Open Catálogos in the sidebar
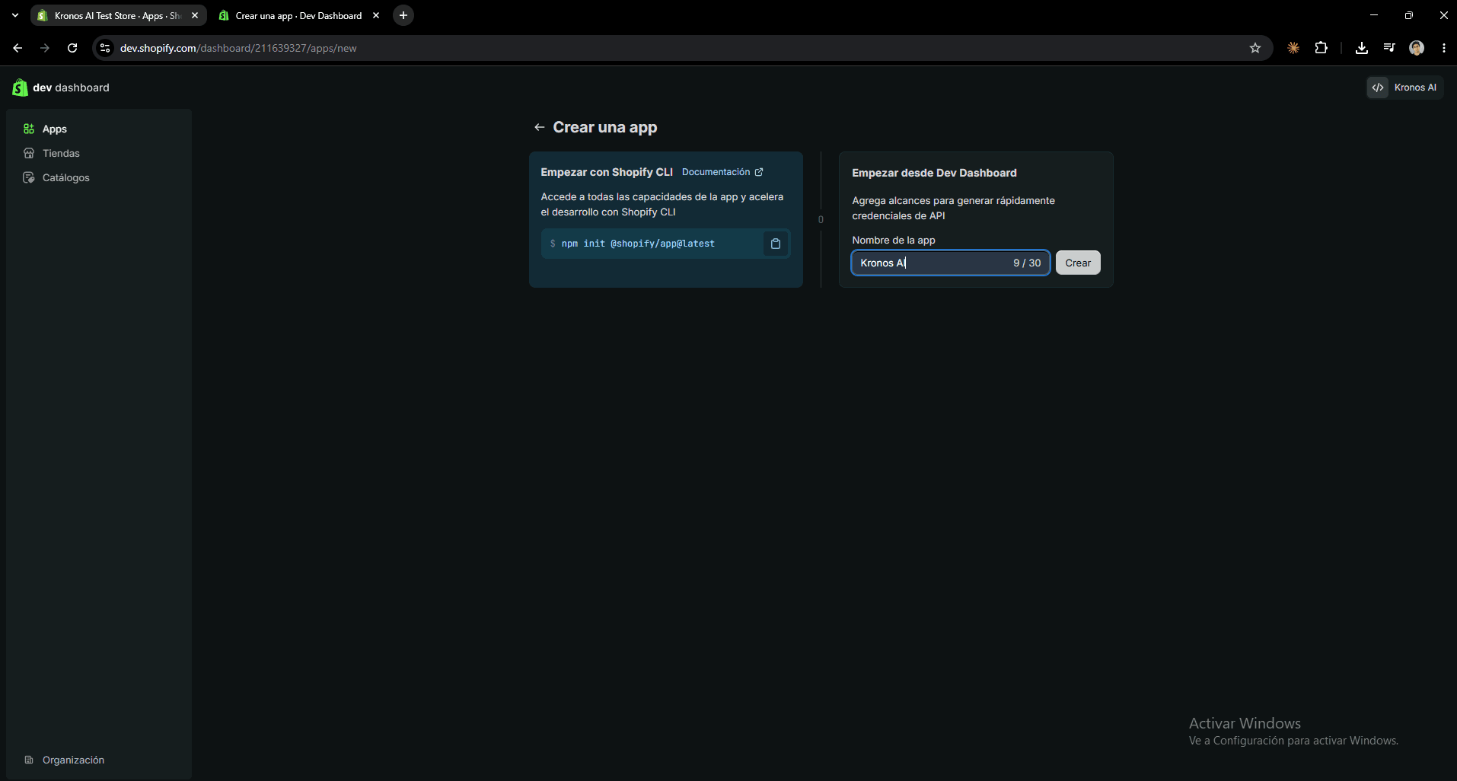Screen dimensions: 1457x781 tap(65, 177)
